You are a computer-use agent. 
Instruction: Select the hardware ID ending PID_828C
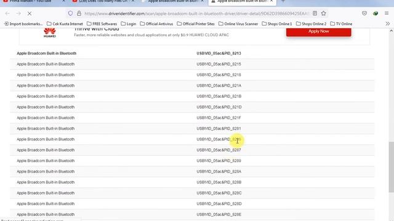(x=219, y=193)
